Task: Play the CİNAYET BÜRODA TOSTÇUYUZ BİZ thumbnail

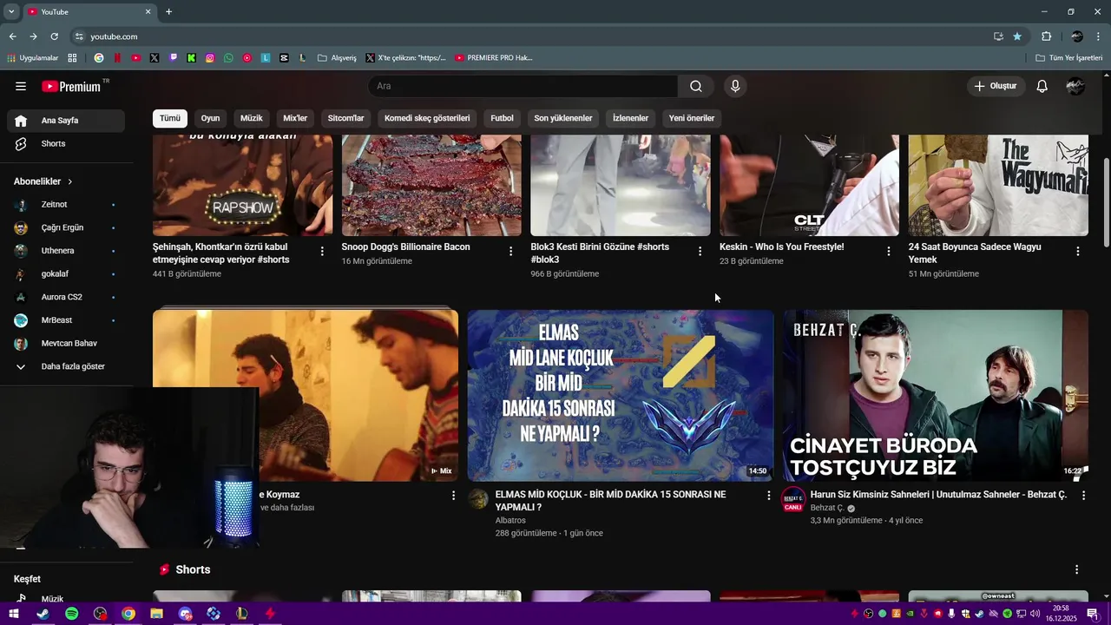Action: click(936, 395)
